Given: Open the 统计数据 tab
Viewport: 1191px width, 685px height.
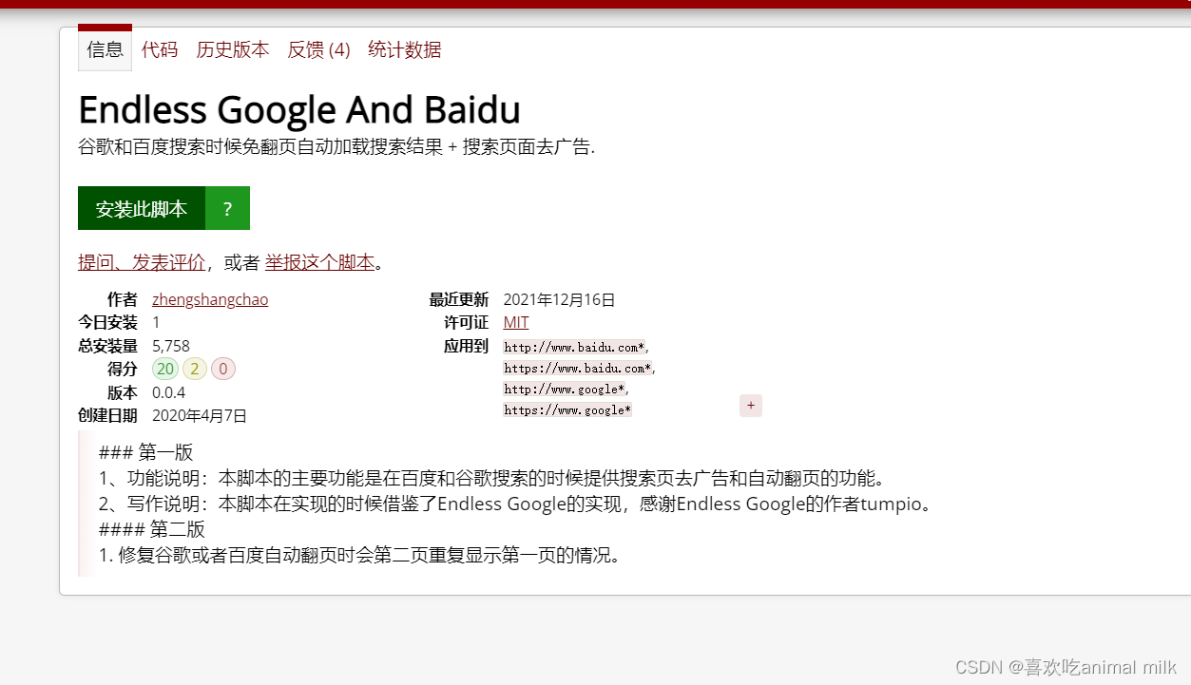Looking at the screenshot, I should (405, 49).
